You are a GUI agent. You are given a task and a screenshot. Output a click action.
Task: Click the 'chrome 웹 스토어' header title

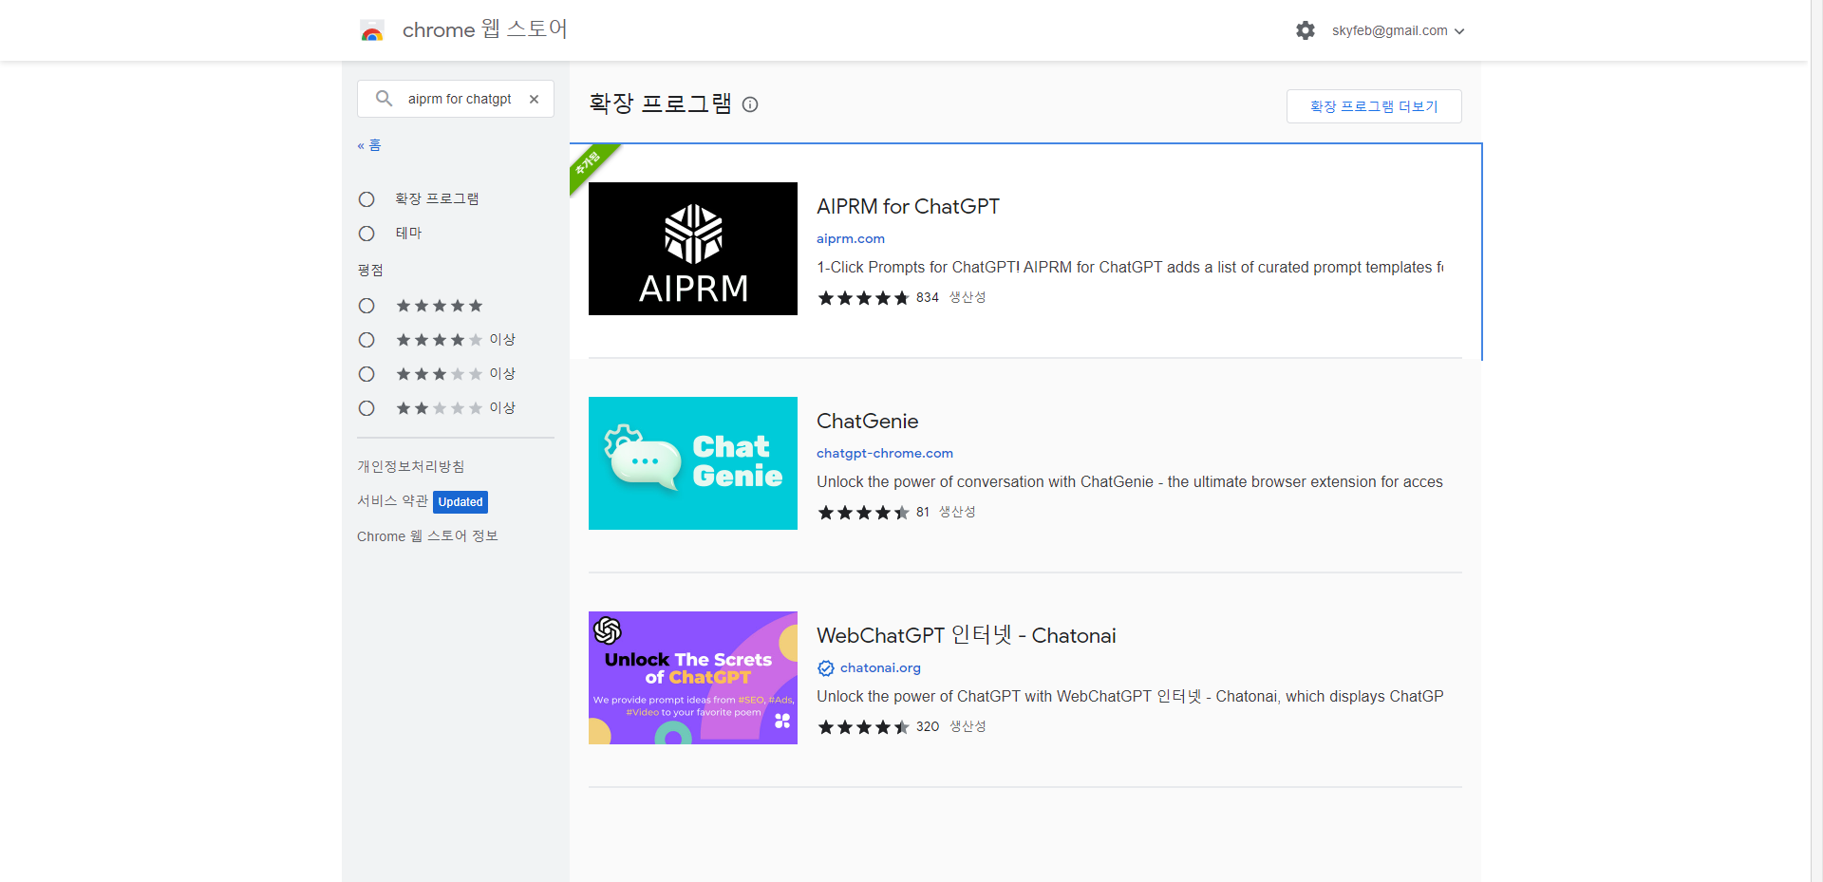pyautogui.click(x=484, y=29)
